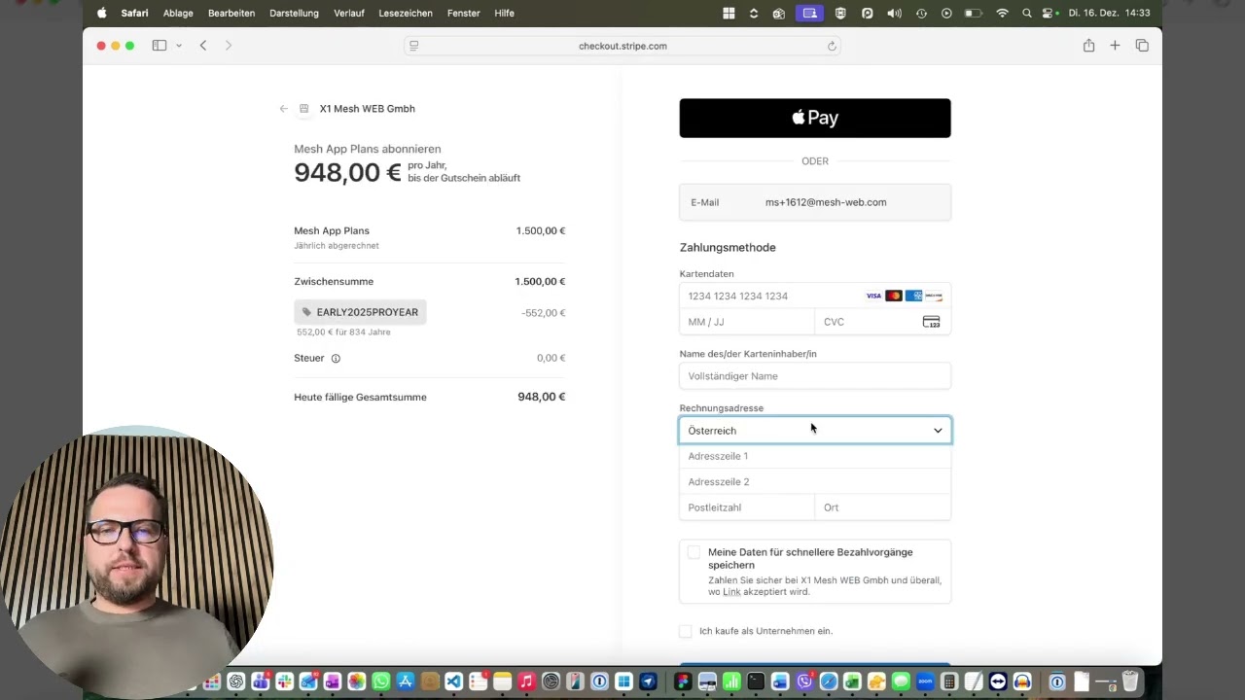This screenshot has height=700, width=1245.
Task: Open Visual Studio Code from the dock
Action: coord(453,682)
